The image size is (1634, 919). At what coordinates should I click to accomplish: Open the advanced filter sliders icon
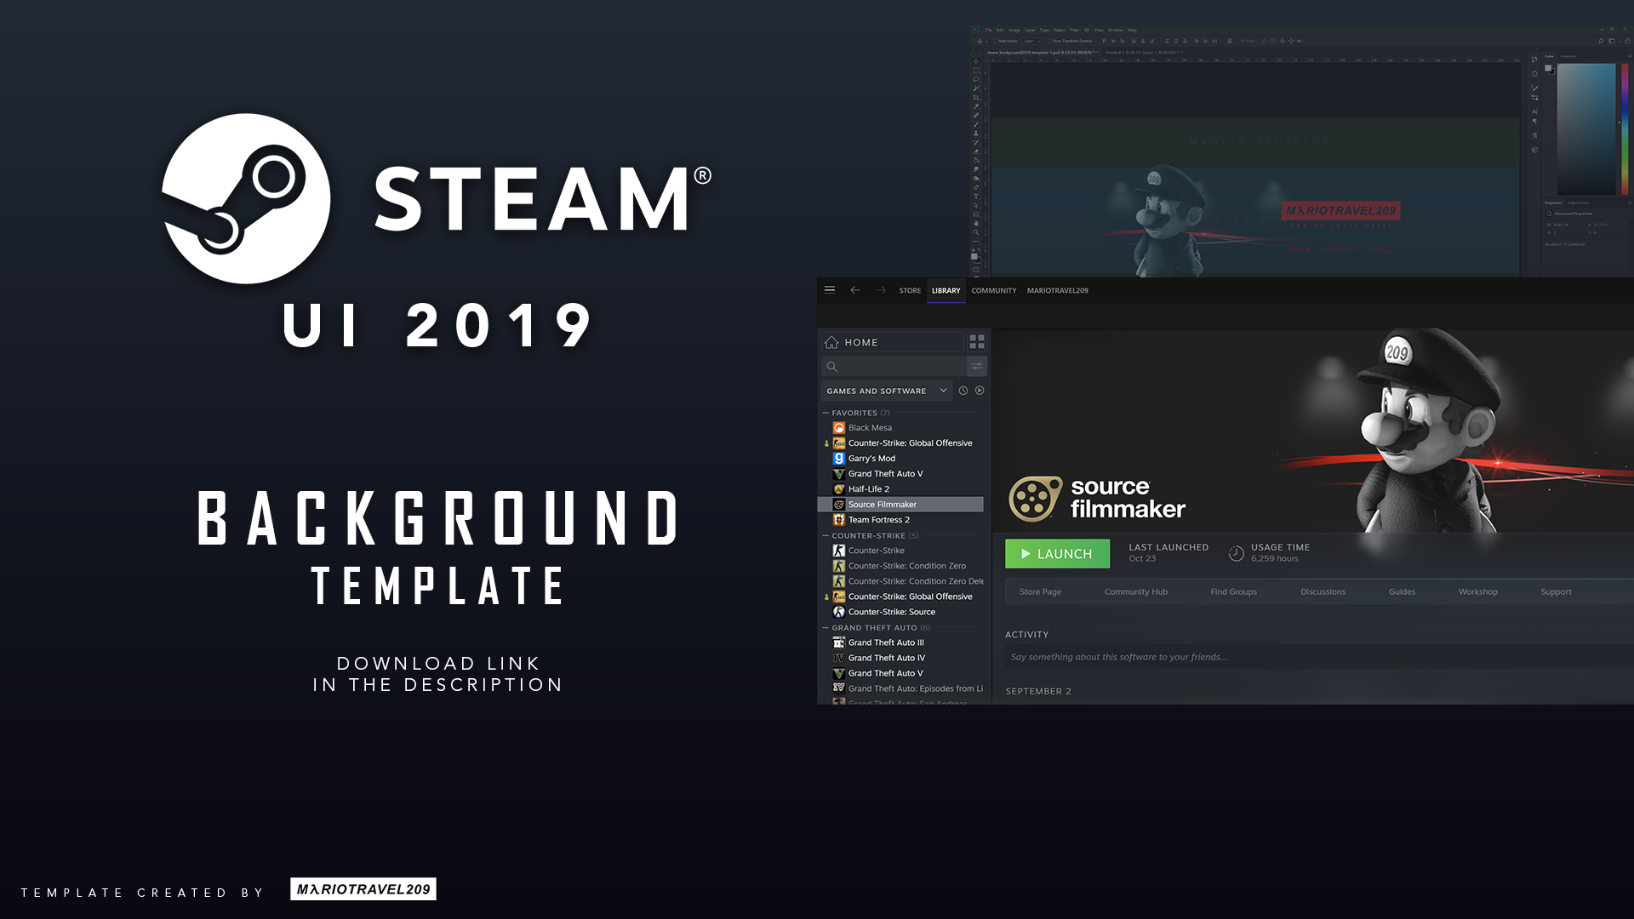977,366
